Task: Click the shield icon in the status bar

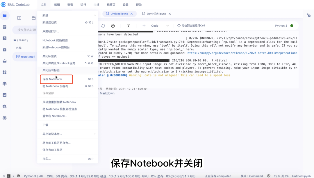Action: coord(269,176)
